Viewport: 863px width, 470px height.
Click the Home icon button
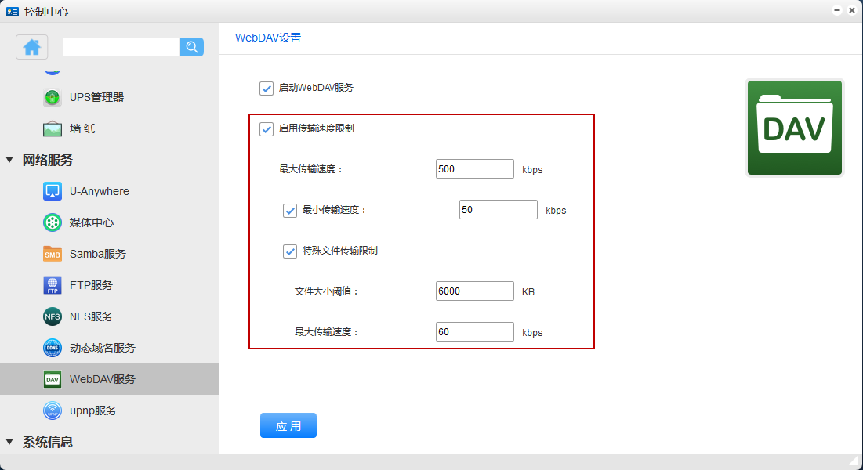[32, 47]
